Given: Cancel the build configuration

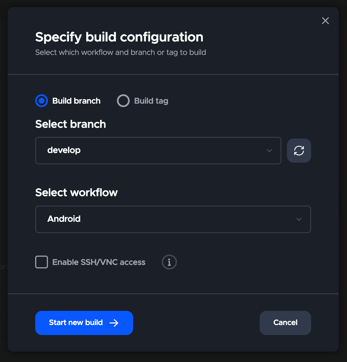Looking at the screenshot, I should (285, 323).
